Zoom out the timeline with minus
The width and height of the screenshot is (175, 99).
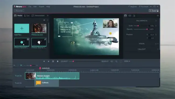tap(25, 66)
